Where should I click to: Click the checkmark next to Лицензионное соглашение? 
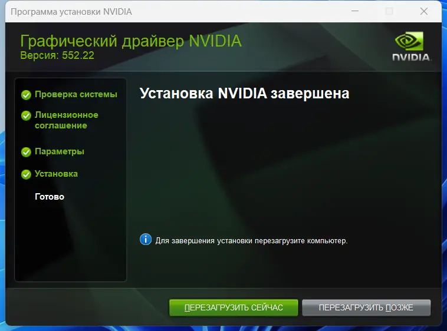coord(26,115)
